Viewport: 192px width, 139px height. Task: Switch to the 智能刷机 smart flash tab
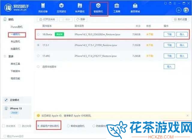[x=98, y=8]
